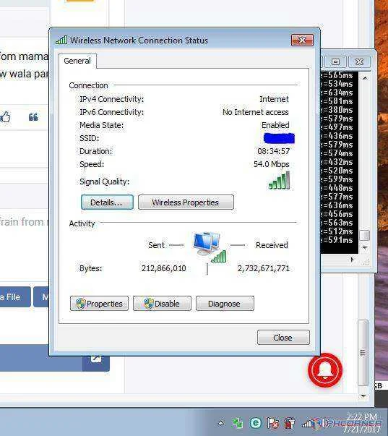Click sent bytes value 212,866,010

(x=164, y=268)
